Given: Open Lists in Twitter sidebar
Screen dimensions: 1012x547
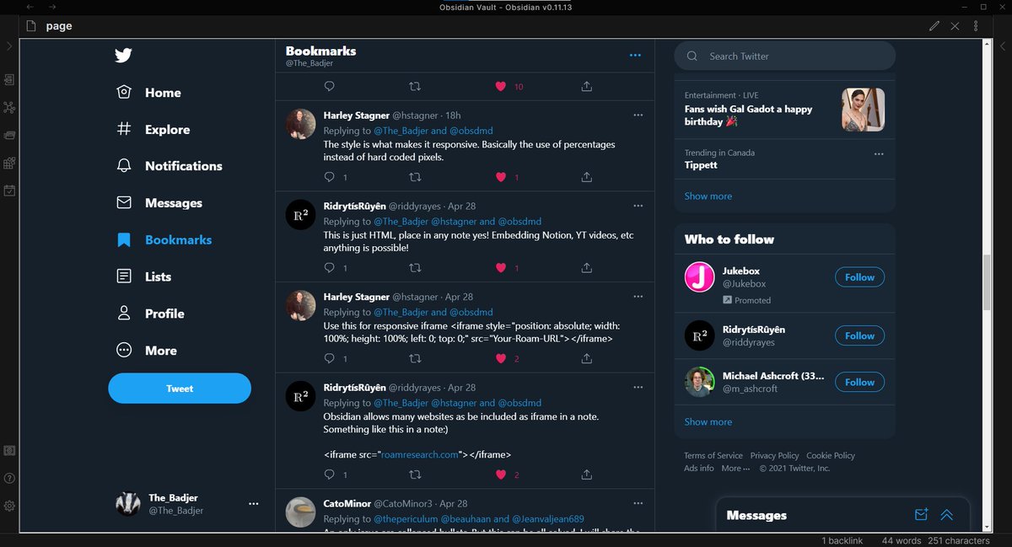Looking at the screenshot, I should click(143, 276).
